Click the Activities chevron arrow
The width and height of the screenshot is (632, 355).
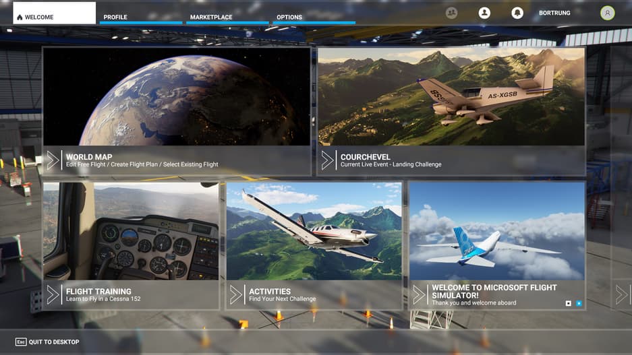[236, 294]
